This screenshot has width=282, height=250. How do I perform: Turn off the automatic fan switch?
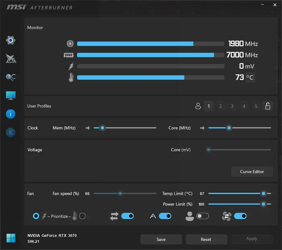(165, 216)
